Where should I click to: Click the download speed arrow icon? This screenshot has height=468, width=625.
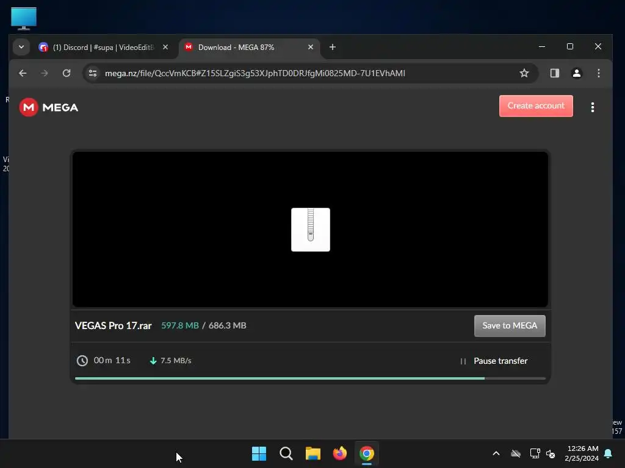tap(153, 361)
